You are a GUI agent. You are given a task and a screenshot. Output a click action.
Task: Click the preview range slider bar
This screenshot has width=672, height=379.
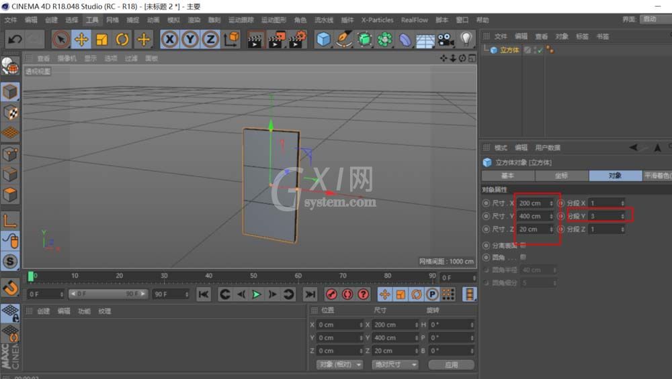point(108,294)
